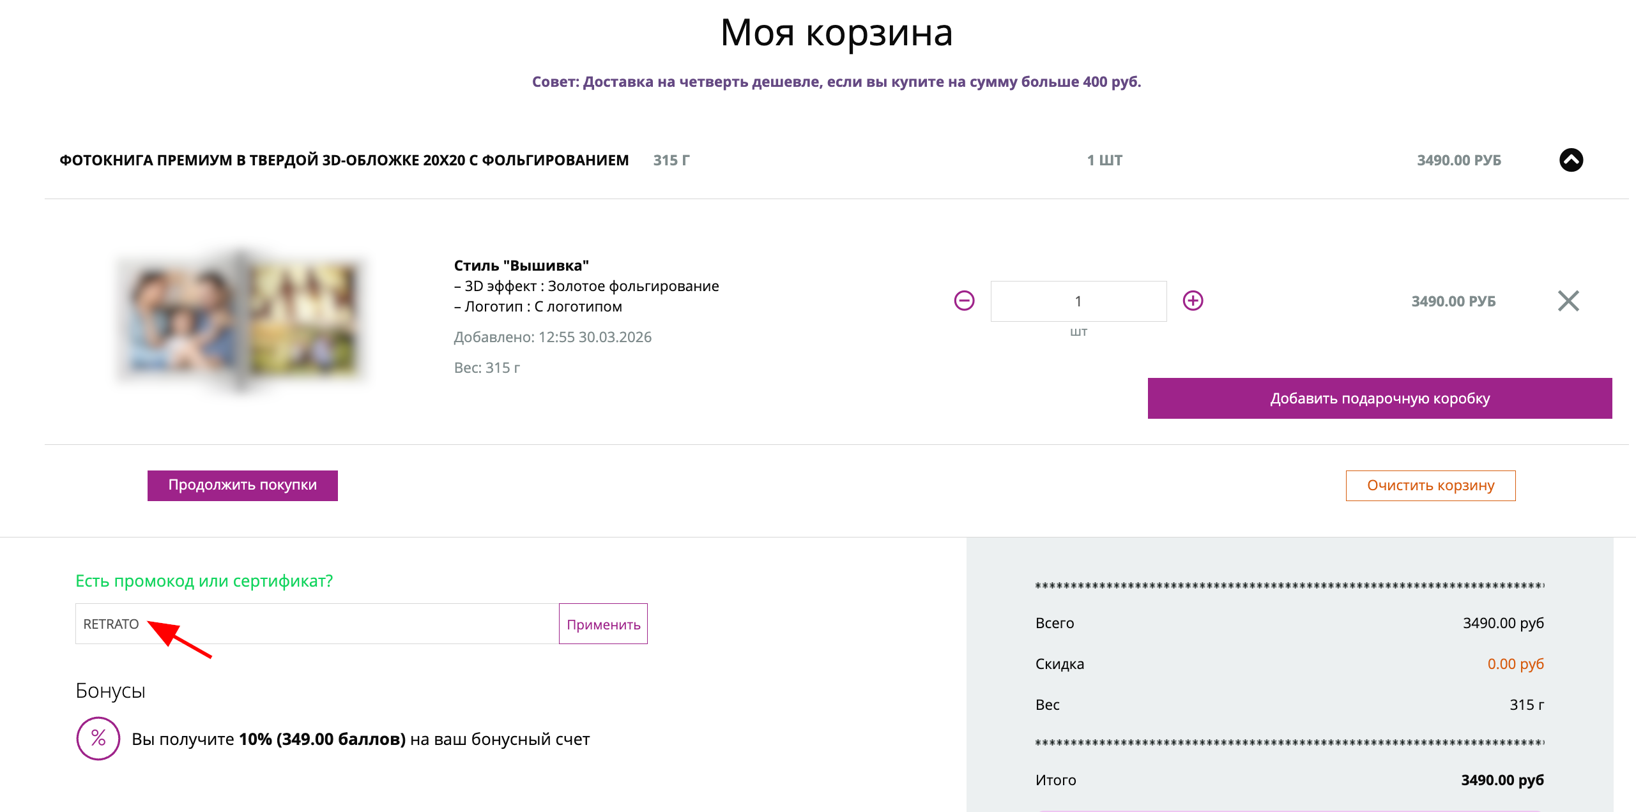Screen dimensions: 1636x812
Task: Click the item price 3490.00 РУБ
Action: (1454, 301)
